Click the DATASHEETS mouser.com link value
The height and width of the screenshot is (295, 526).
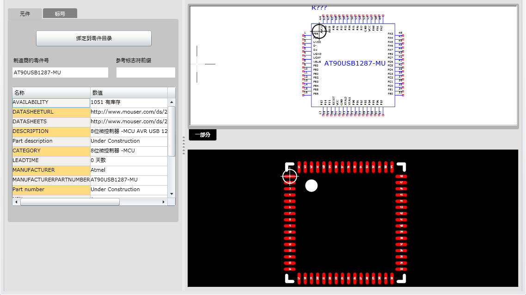point(129,122)
